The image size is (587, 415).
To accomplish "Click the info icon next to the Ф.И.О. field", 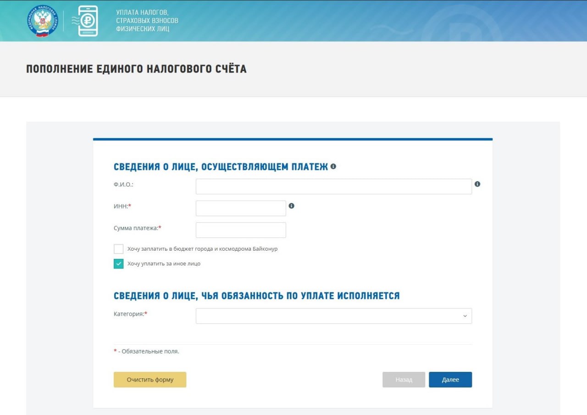I will point(477,184).
